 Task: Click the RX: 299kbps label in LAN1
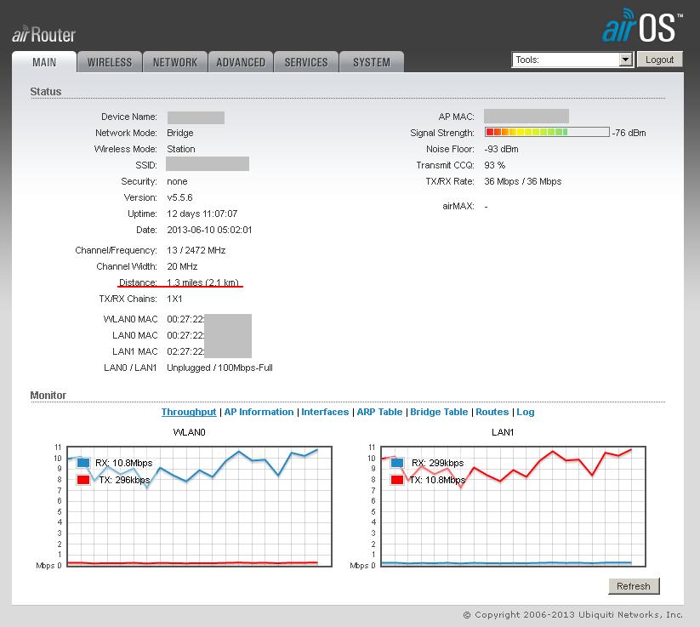(x=437, y=463)
